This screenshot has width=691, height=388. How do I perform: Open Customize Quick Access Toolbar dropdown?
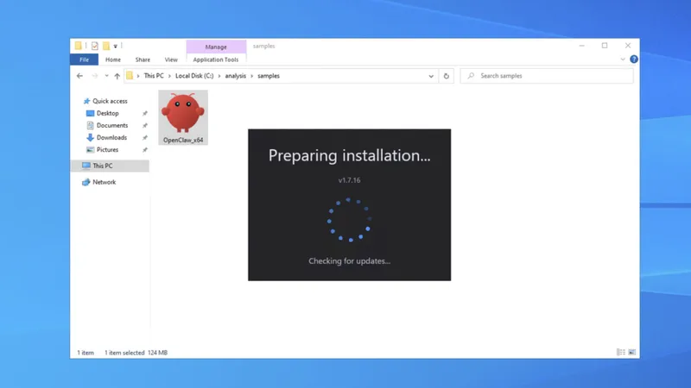116,47
